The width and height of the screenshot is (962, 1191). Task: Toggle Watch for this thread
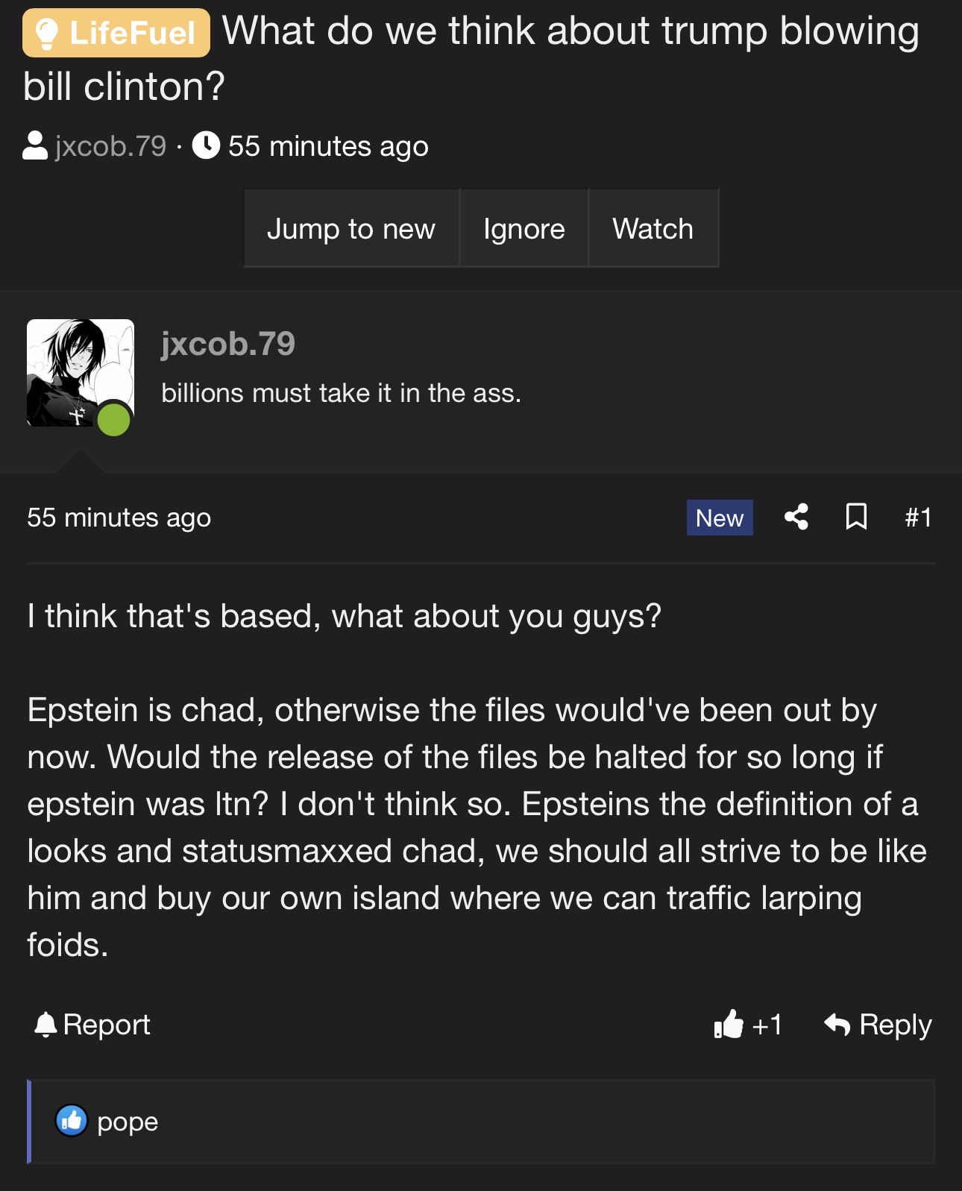(653, 228)
